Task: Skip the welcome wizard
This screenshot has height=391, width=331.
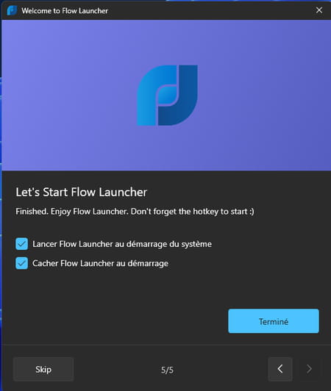Action: [x=43, y=369]
